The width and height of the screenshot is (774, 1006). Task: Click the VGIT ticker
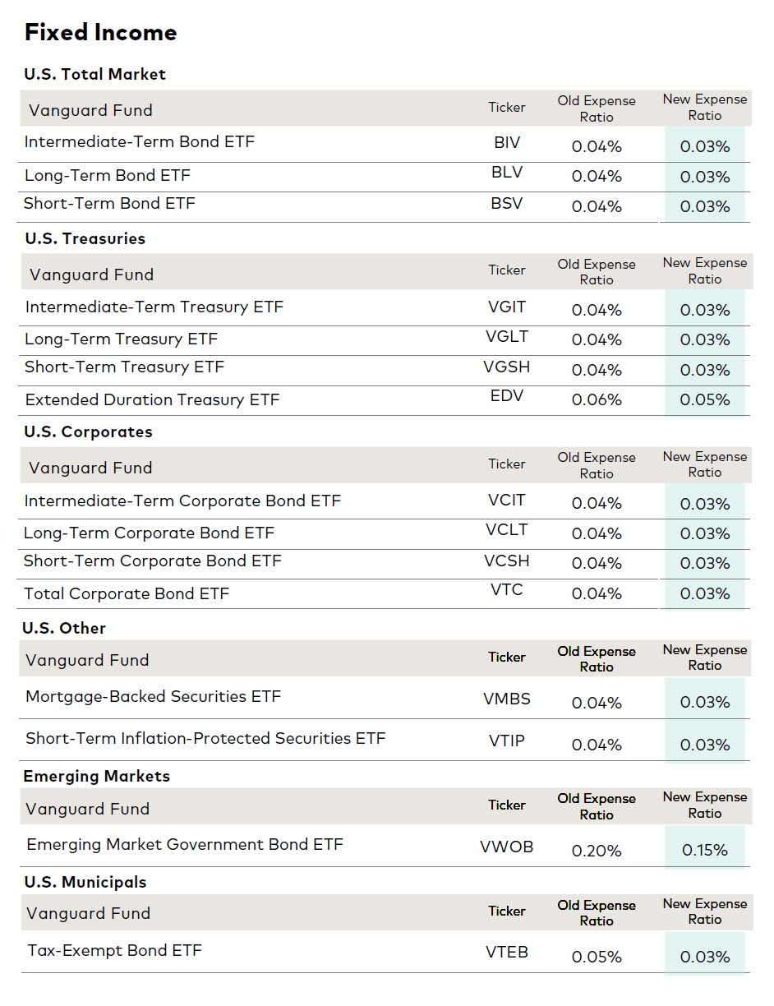tap(506, 307)
